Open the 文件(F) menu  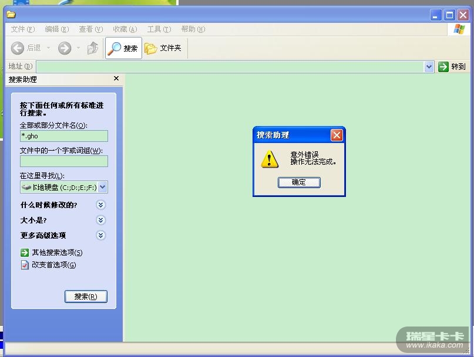[x=23, y=29]
